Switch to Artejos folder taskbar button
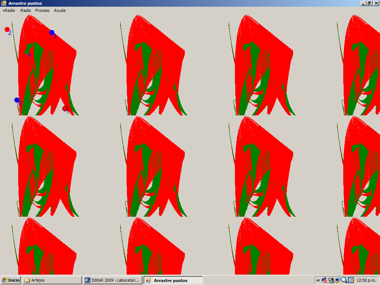This screenshot has width=380, height=285. (52, 280)
